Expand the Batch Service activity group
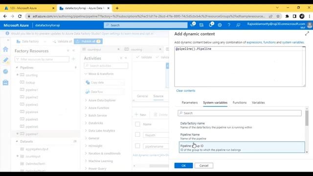Screen dimensions: 313x176 (86, 115)
